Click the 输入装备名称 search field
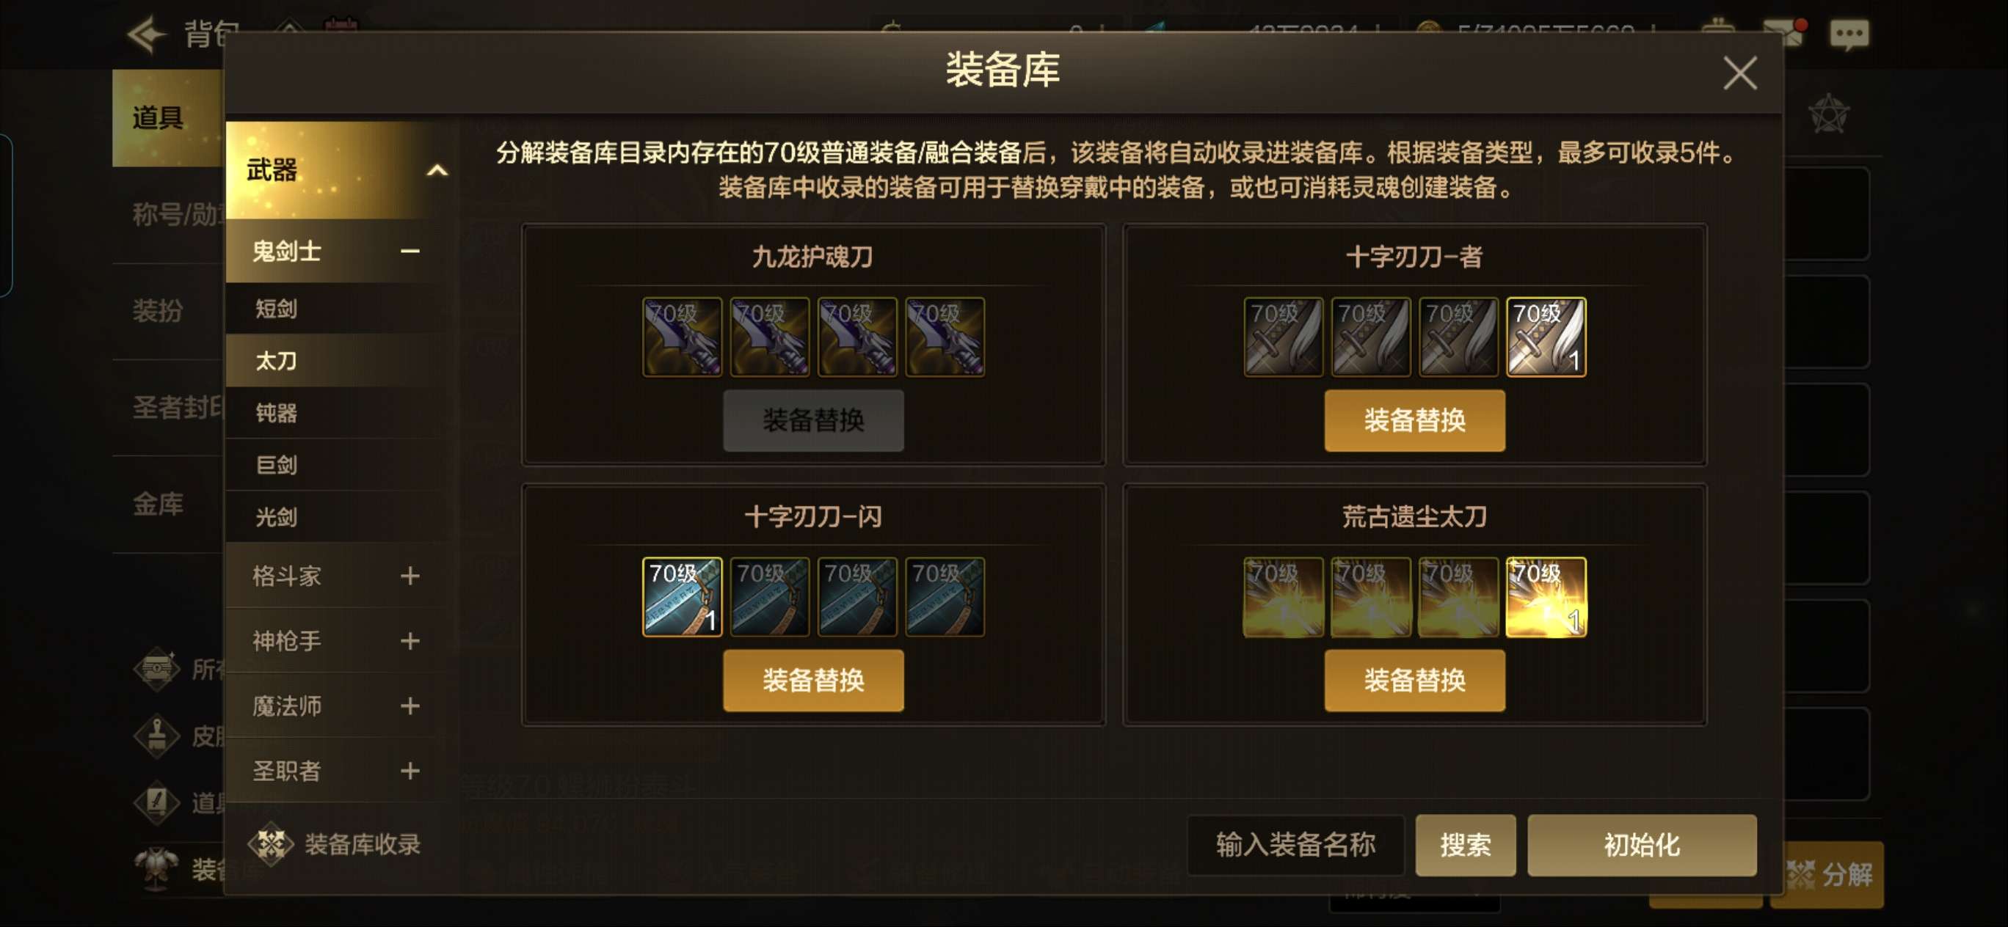The height and width of the screenshot is (927, 2008). 1295,844
